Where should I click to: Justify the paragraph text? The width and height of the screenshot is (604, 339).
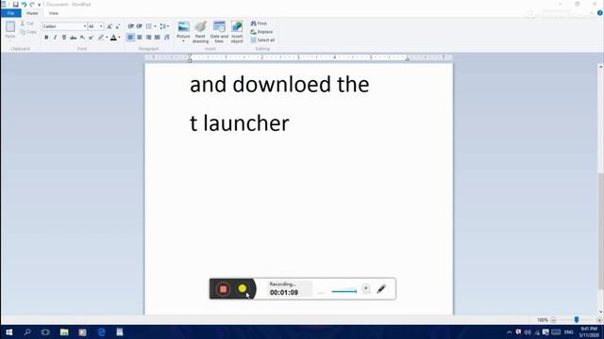click(x=158, y=38)
